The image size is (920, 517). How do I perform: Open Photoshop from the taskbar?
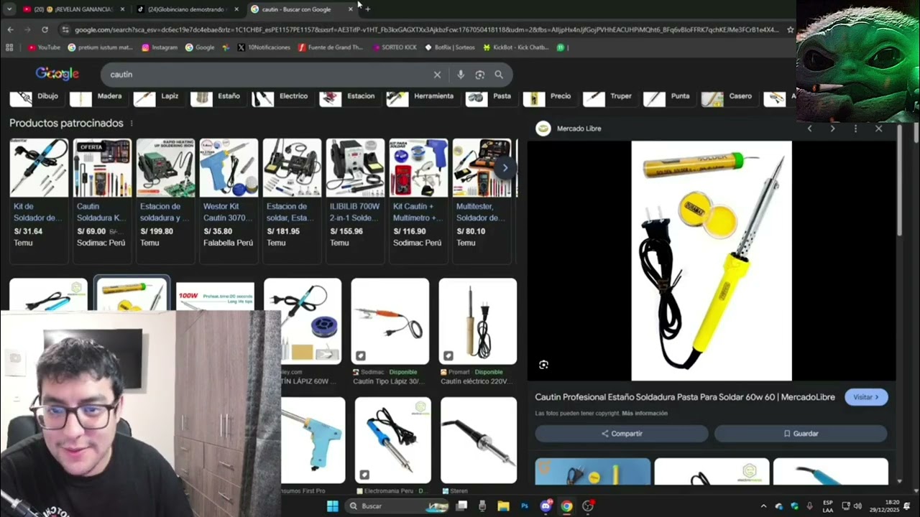click(x=525, y=506)
